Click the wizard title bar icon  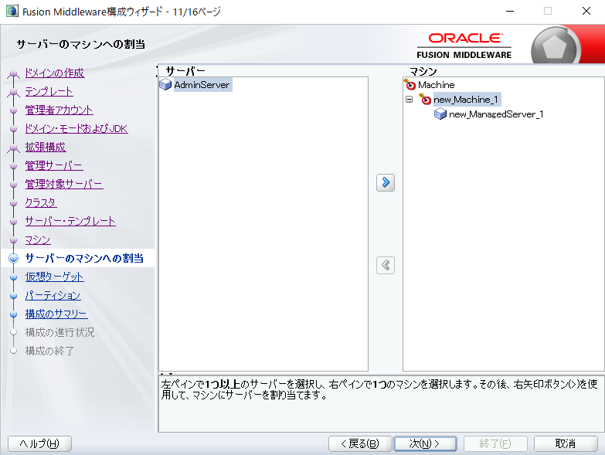(12, 11)
